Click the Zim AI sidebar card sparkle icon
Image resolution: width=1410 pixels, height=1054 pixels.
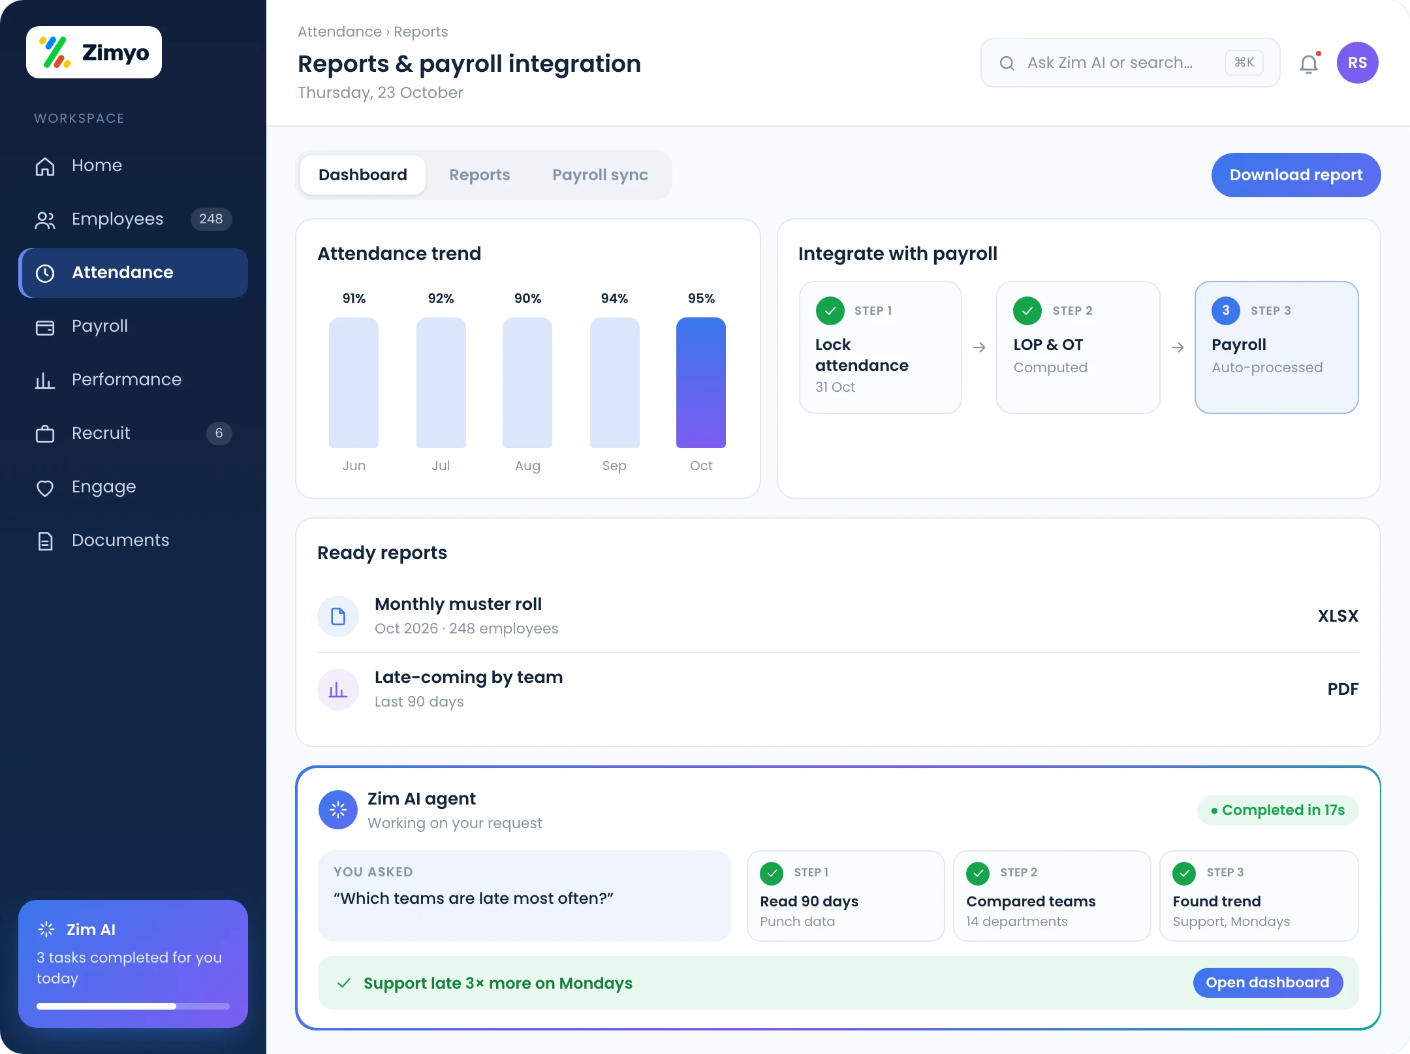click(46, 929)
